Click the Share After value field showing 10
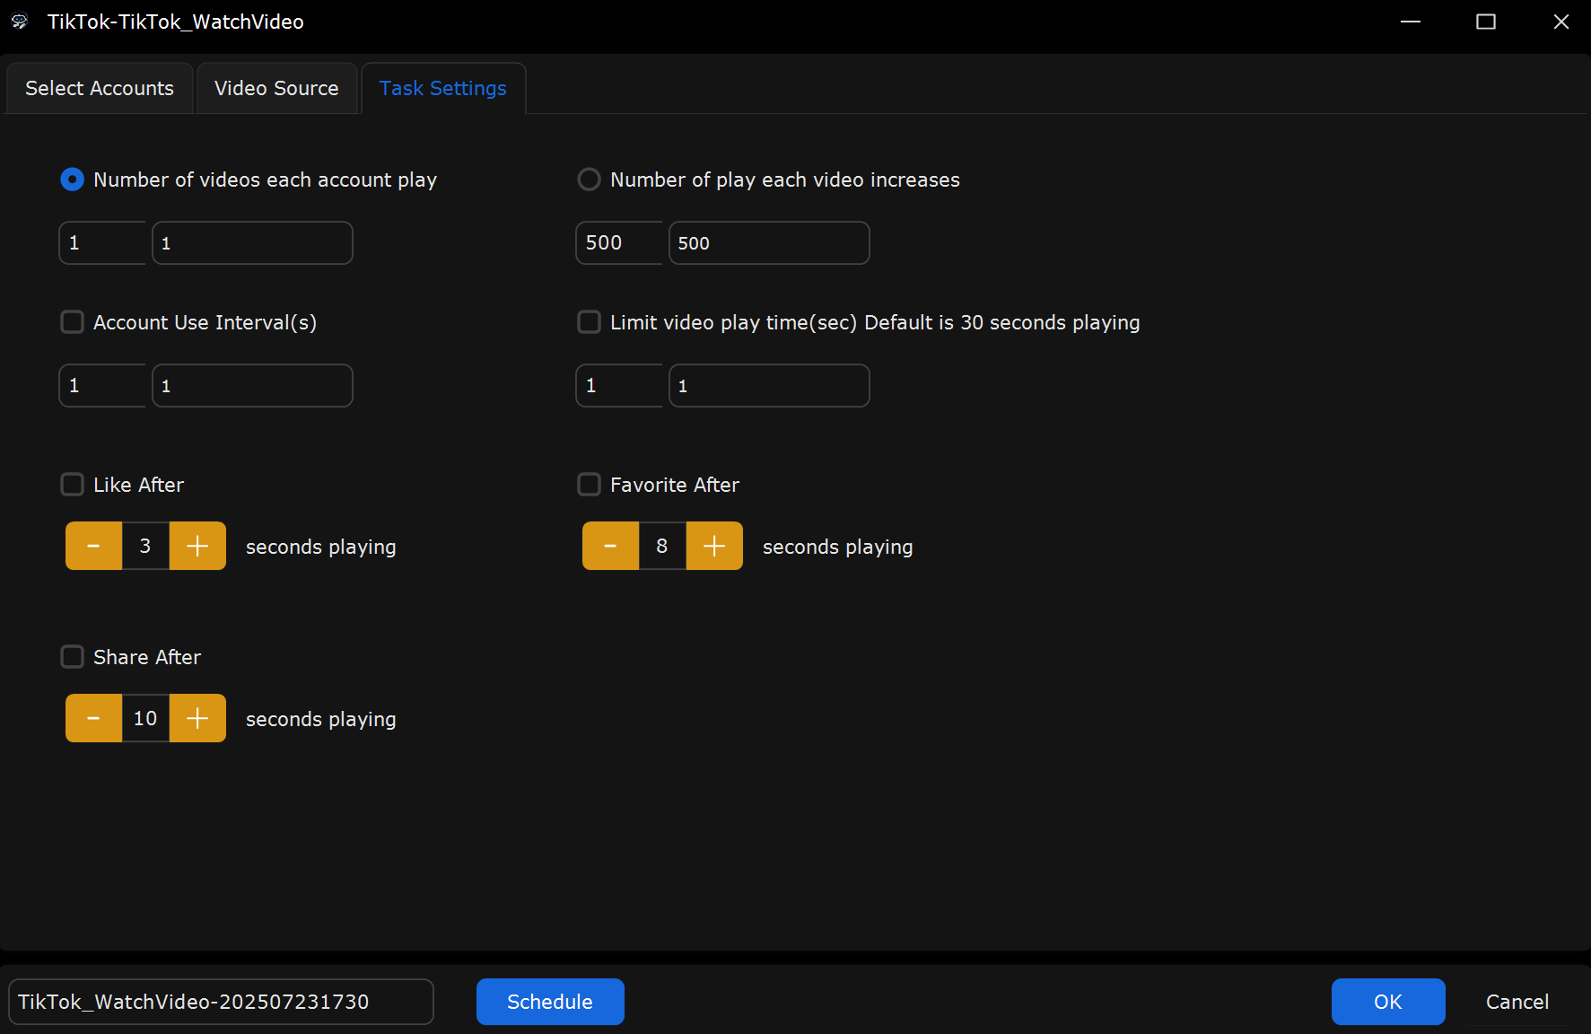Screen dimensions: 1591x1034 145,718
